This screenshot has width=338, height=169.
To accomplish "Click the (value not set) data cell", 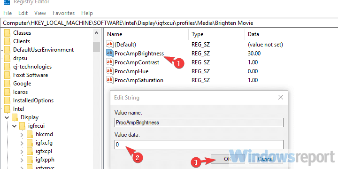I will point(265,45).
